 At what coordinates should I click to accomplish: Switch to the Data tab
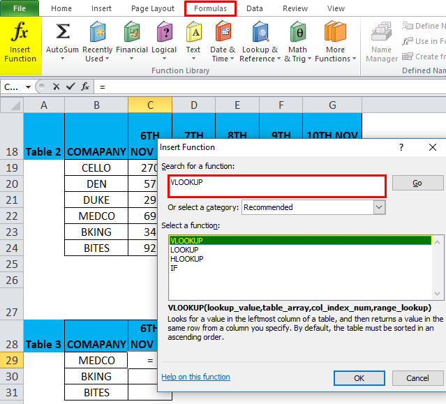point(255,8)
